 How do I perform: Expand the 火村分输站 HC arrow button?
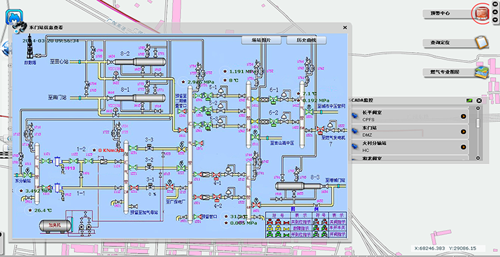point(463,148)
